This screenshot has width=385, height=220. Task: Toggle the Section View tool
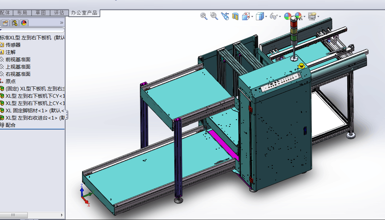click(x=235, y=16)
